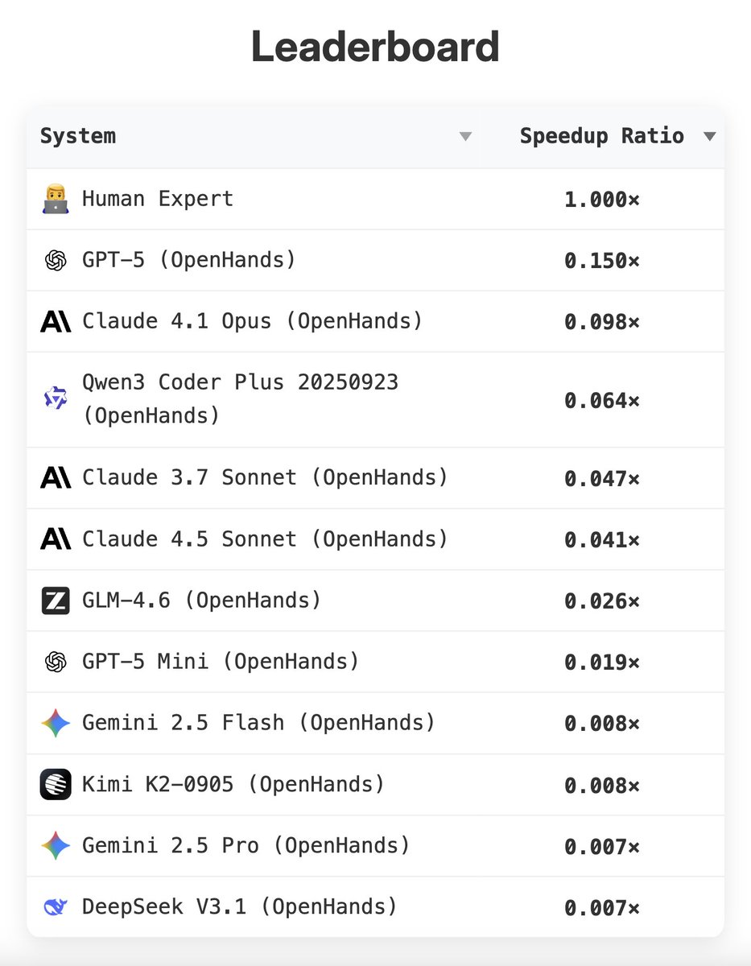Click the Z logo beside GLM-4.6
Viewport: 751px width, 966px height.
coord(56,601)
